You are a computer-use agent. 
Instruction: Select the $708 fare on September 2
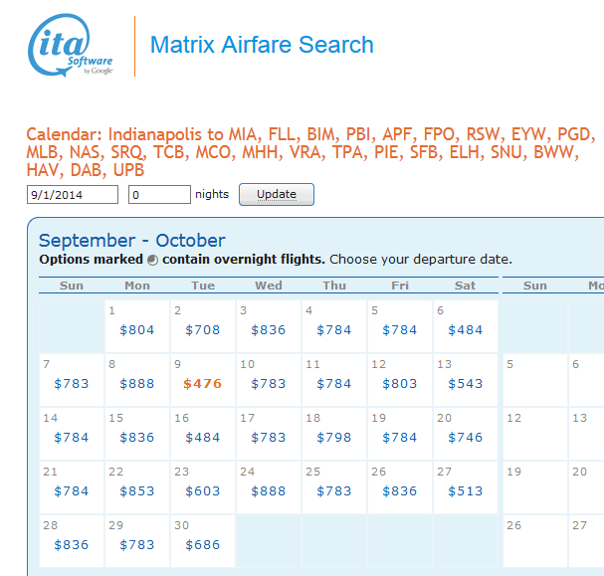(202, 329)
